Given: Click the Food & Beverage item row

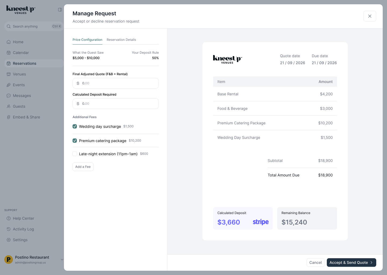Looking at the screenshot, I should pos(275,108).
